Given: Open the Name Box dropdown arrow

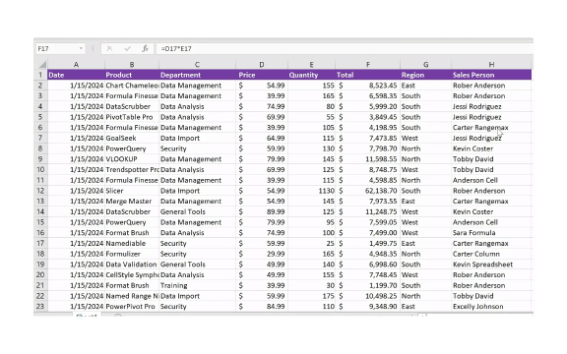Looking at the screenshot, I should [81, 48].
